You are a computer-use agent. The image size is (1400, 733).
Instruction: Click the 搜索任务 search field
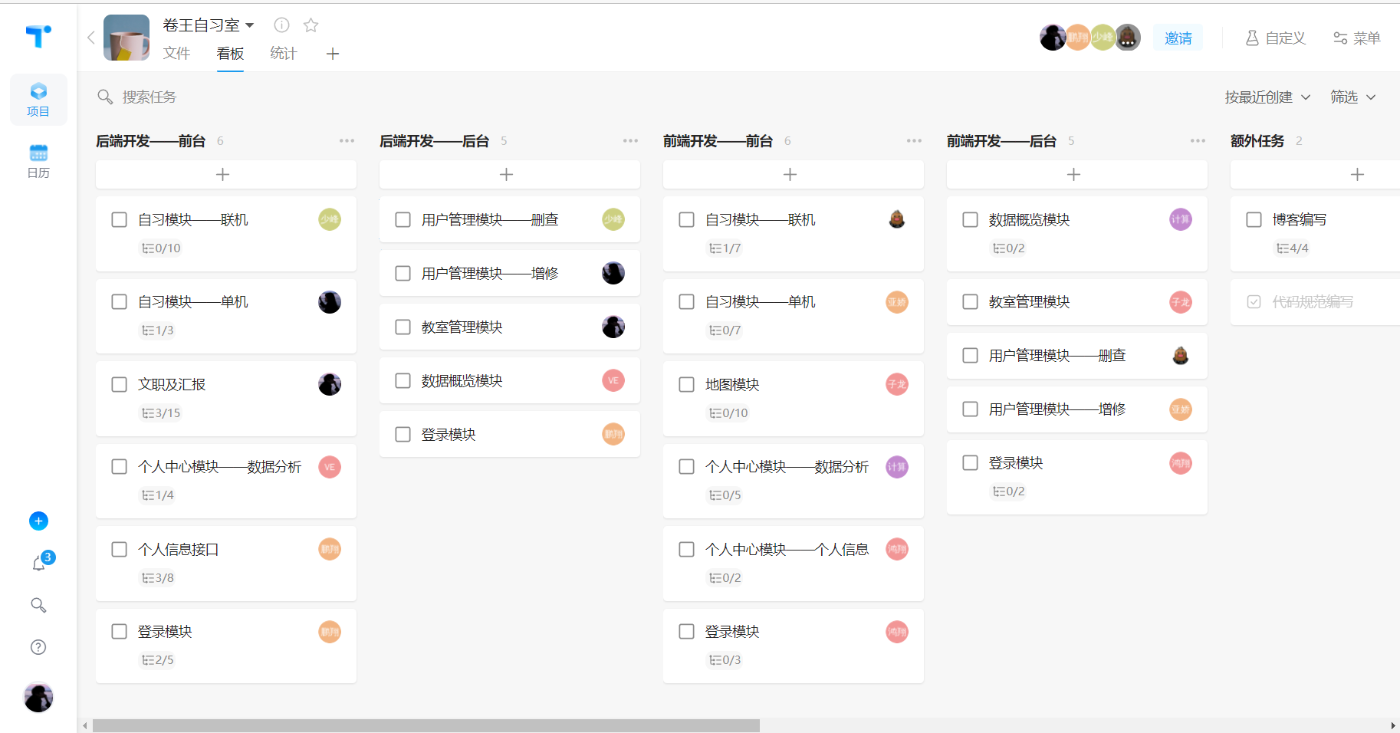[x=150, y=97]
